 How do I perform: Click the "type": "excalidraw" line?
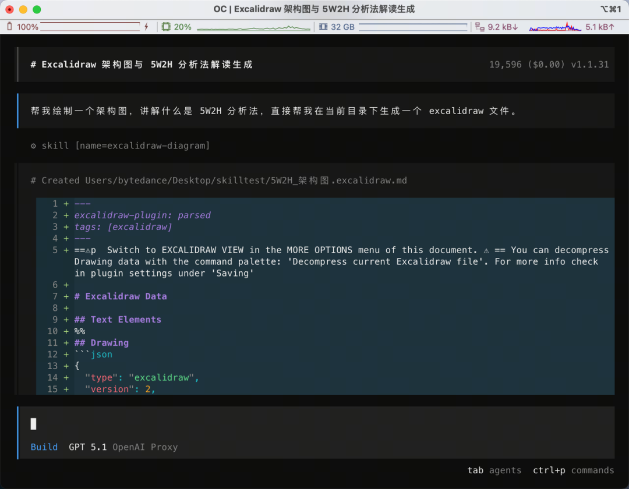point(142,378)
